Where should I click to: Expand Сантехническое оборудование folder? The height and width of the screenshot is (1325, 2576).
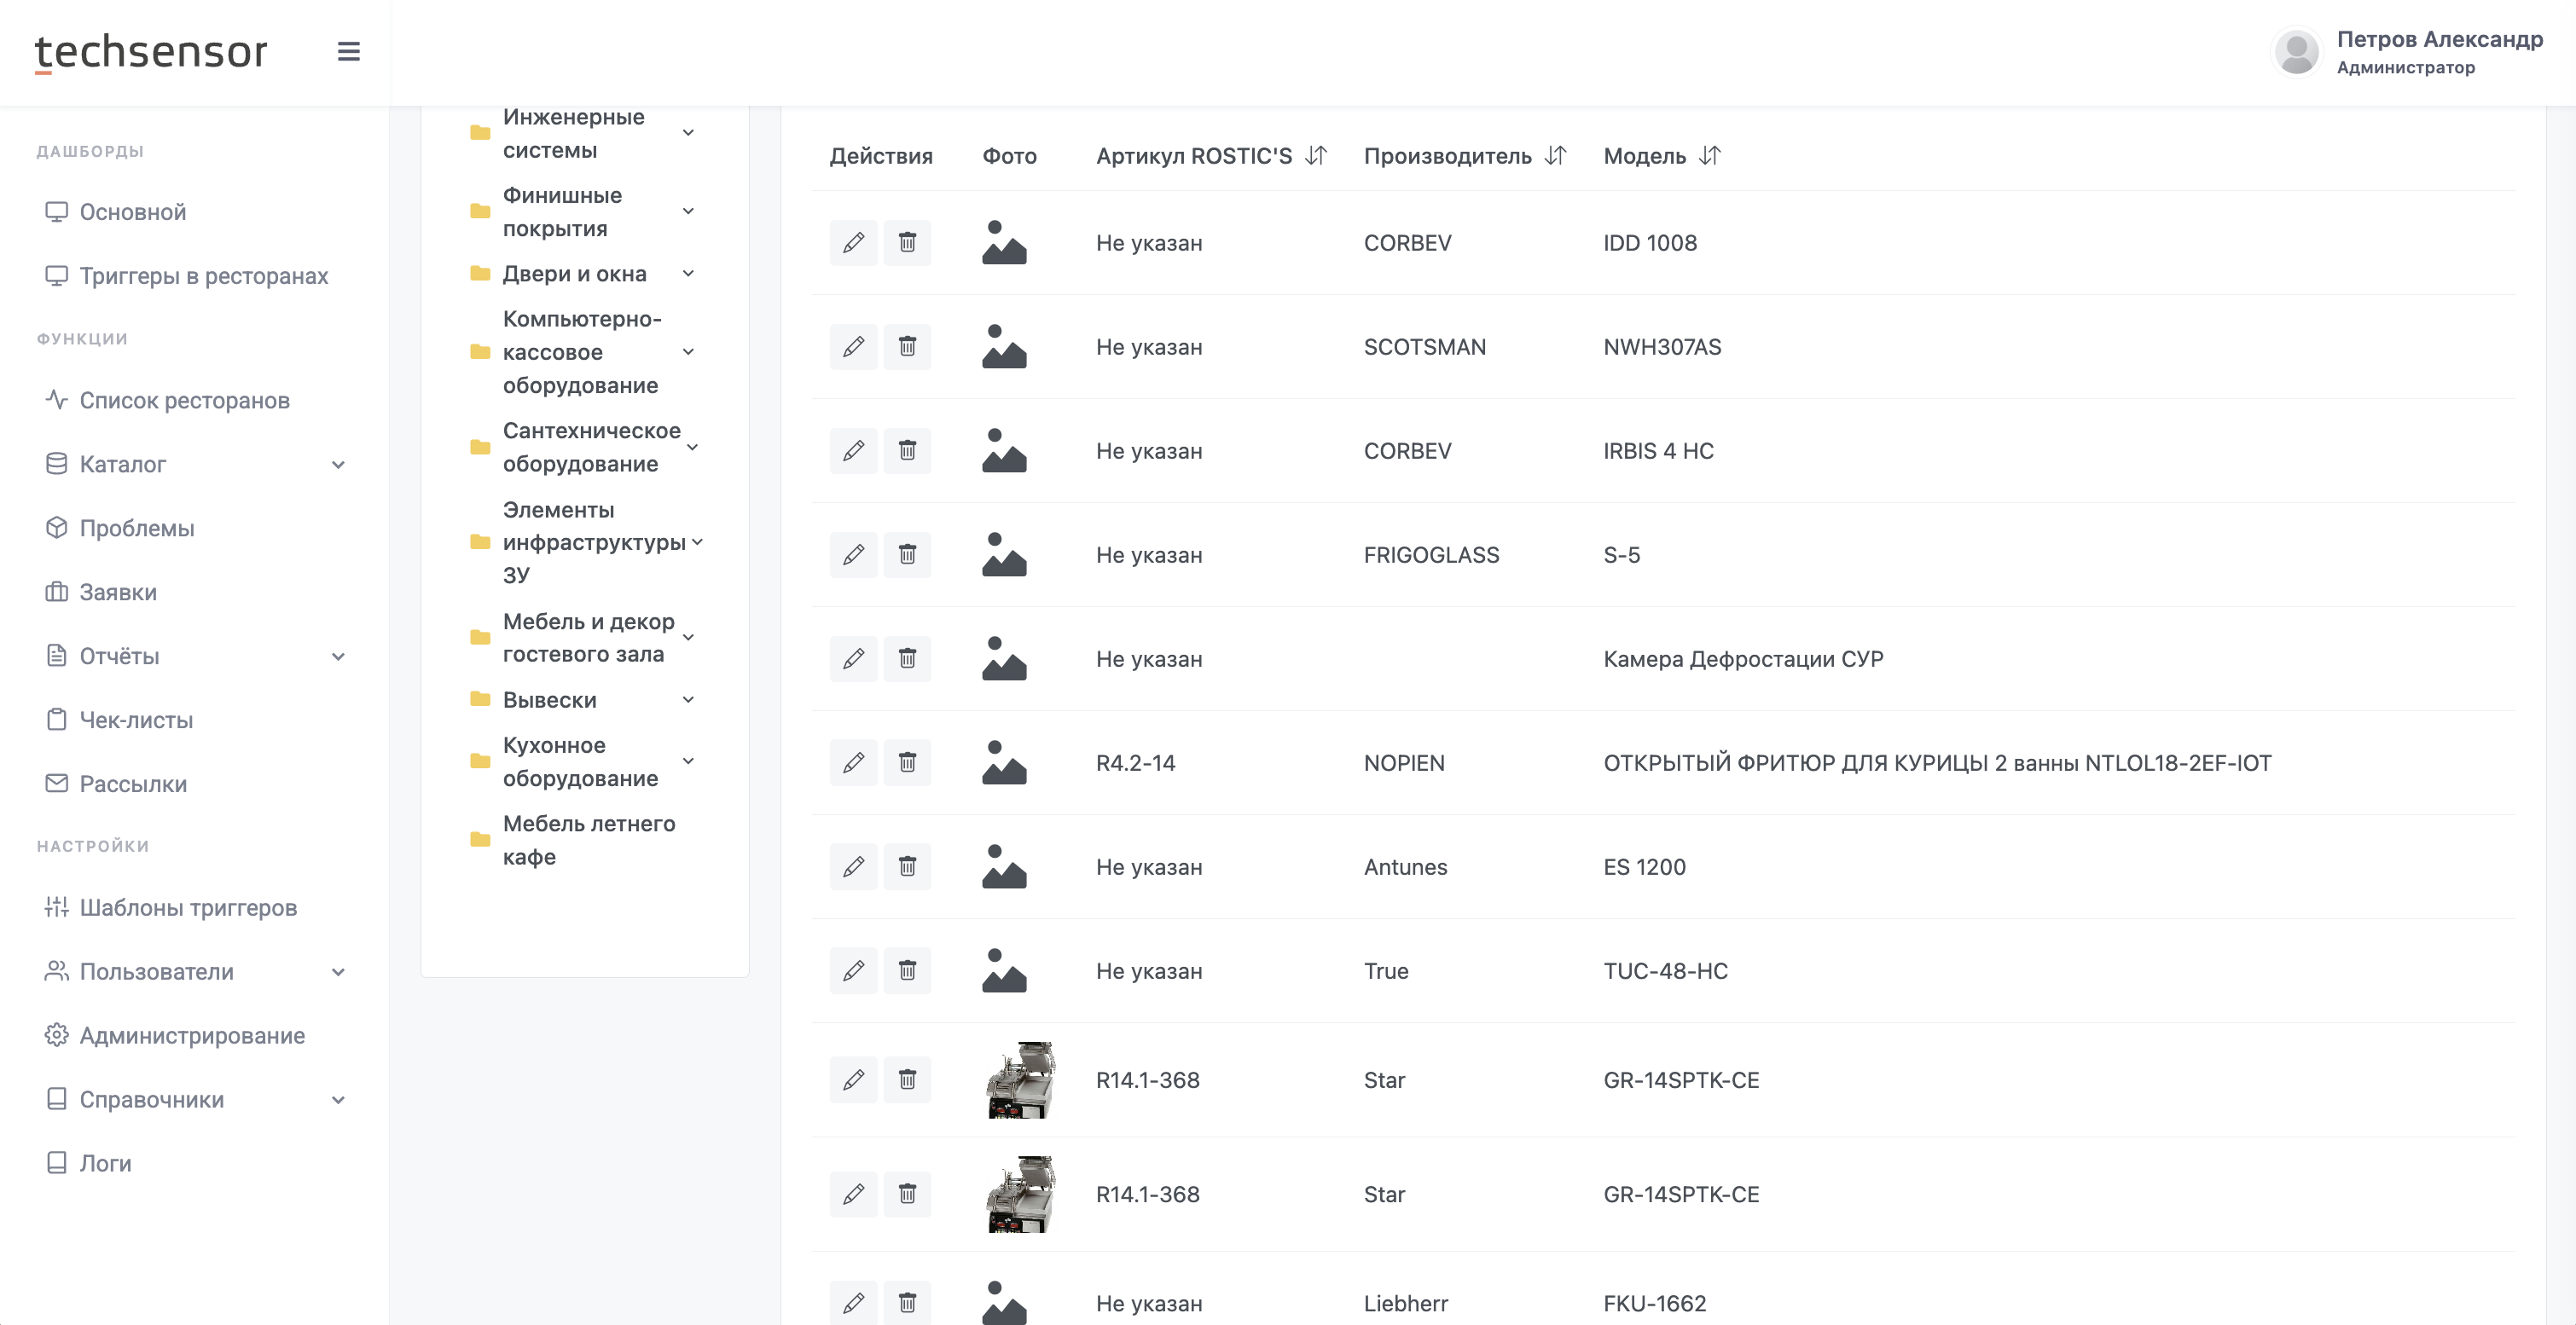tap(692, 448)
